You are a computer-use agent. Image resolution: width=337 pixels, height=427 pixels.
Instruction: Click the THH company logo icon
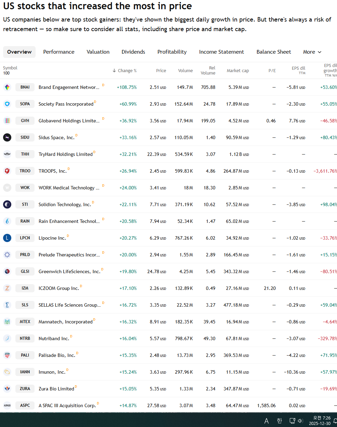[7, 154]
